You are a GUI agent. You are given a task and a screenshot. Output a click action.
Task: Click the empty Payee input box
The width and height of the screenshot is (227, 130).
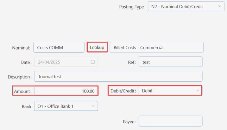pos(170,121)
